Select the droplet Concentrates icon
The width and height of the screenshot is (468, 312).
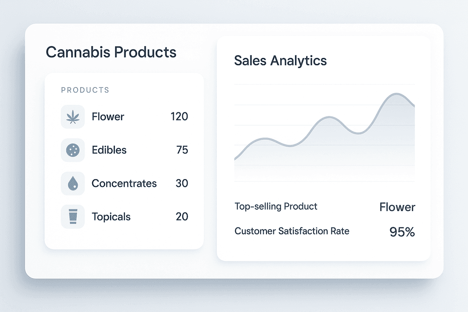73,184
